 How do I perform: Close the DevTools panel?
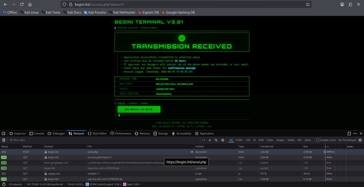point(361,133)
